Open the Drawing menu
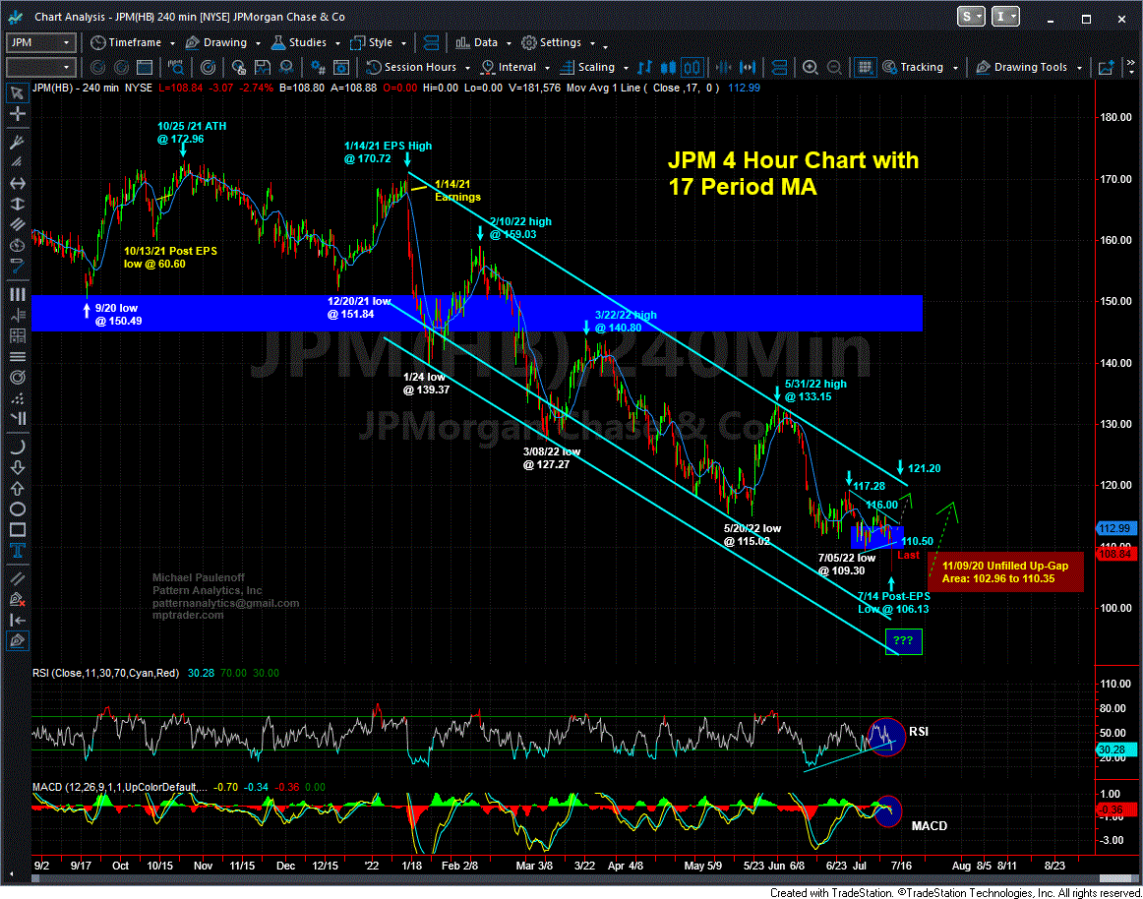Viewport: 1143px width, 899px height. coord(222,42)
